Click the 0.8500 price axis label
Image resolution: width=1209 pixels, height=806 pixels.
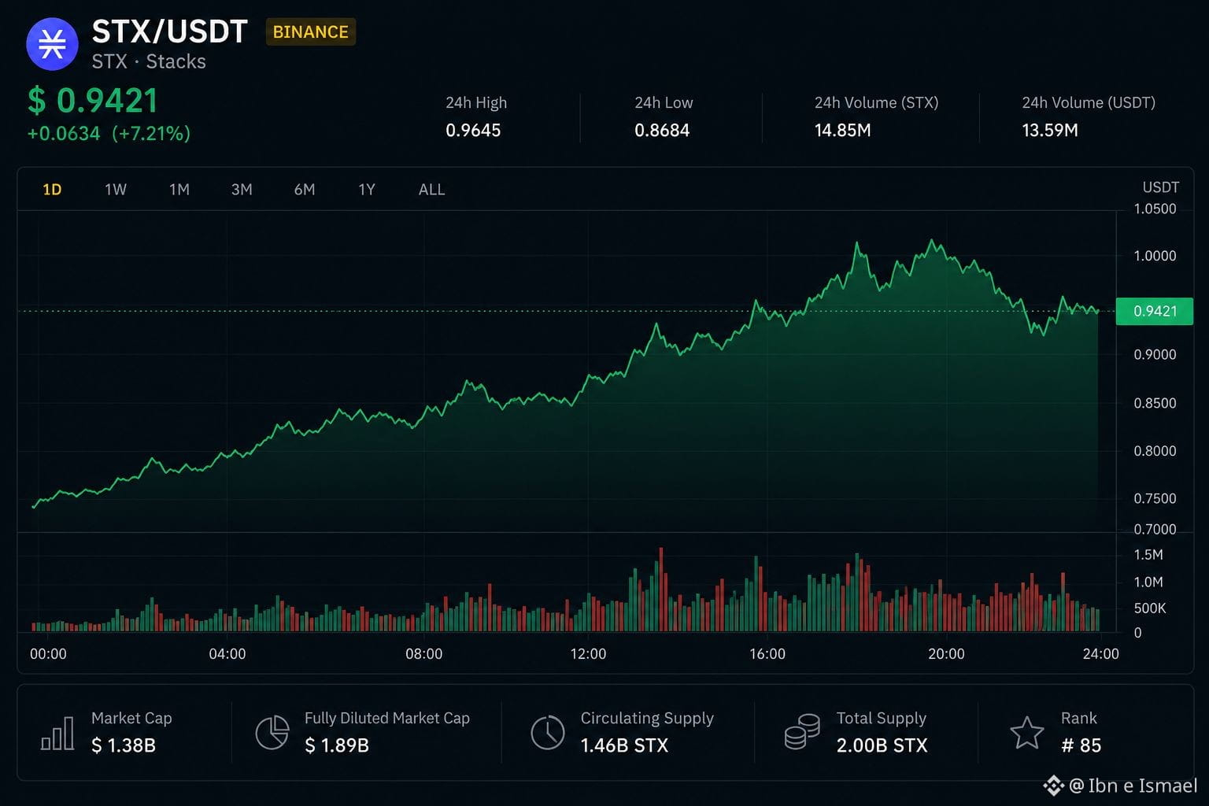[1155, 403]
